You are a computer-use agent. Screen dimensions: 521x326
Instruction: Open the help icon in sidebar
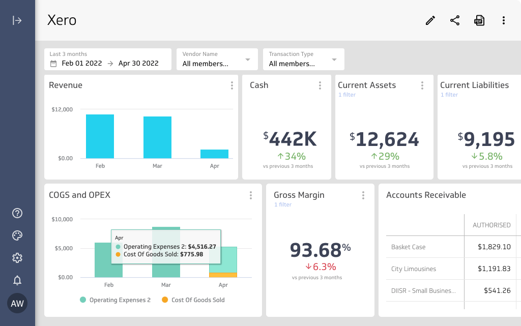coord(17,213)
